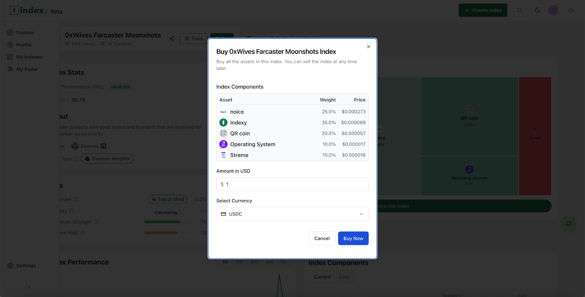Open the chat support bubble
The width and height of the screenshot is (585, 297).
(569, 223)
